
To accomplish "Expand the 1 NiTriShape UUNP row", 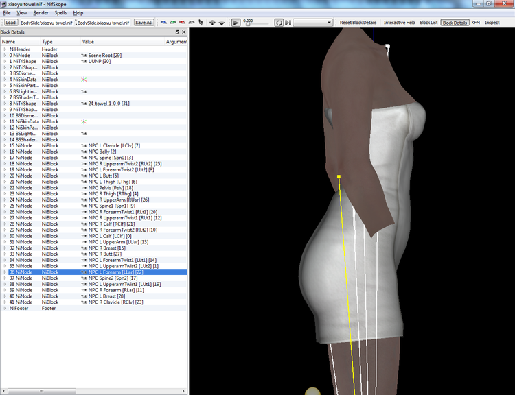I will click(5, 61).
